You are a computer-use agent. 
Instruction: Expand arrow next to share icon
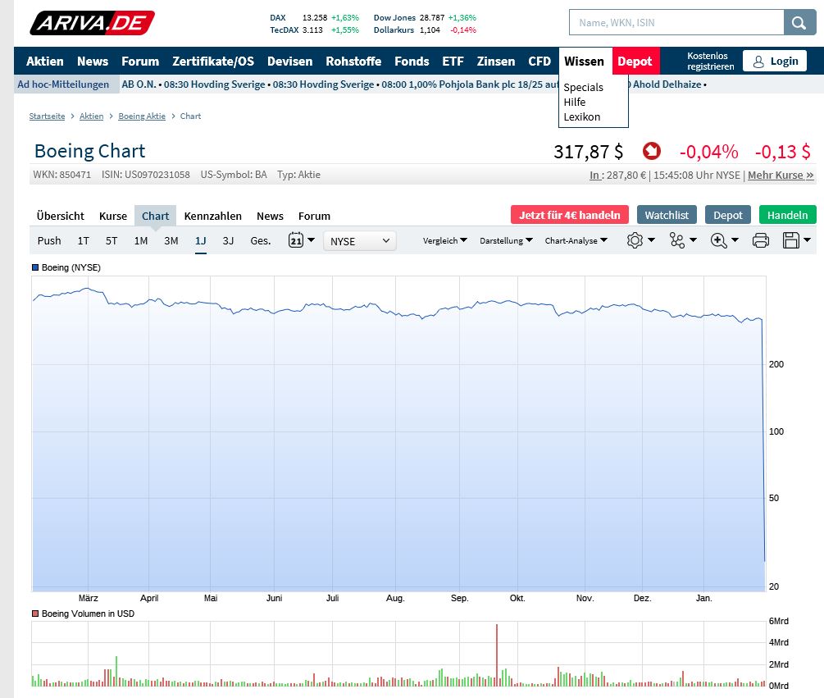tap(693, 240)
